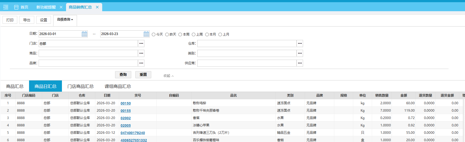Click 收起 to collapse filters
The image size is (465, 142).
point(169,76)
